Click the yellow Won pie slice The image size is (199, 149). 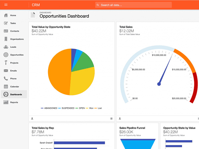point(83,81)
